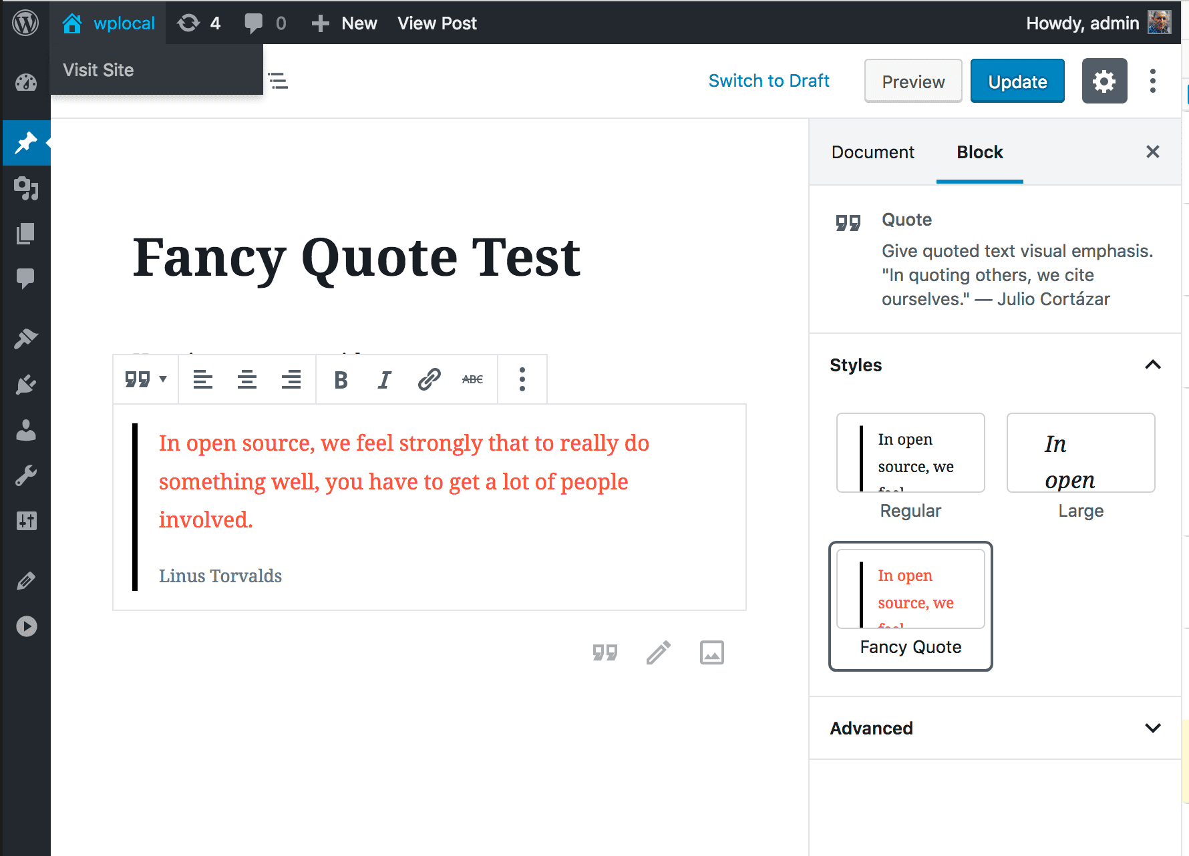The width and height of the screenshot is (1189, 856).
Task: Click Switch to Draft link
Action: tap(768, 81)
